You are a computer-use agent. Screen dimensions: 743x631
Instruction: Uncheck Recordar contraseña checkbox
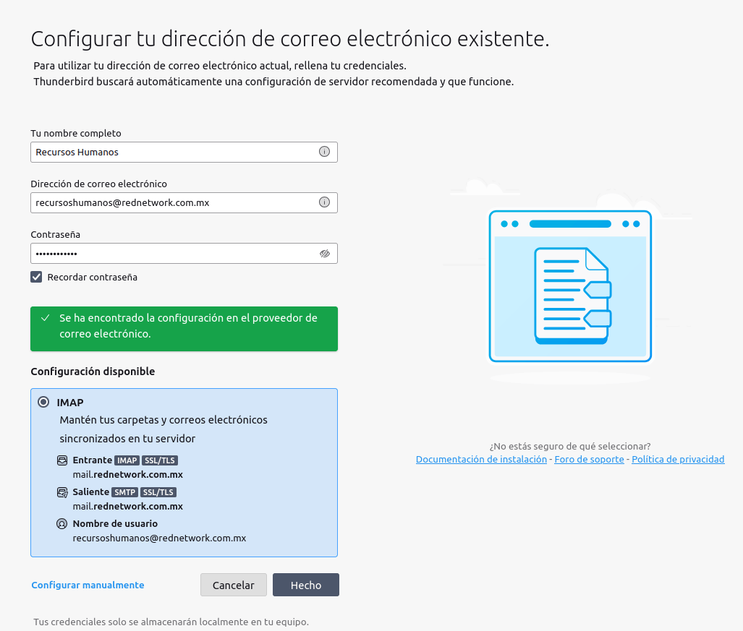tap(36, 277)
